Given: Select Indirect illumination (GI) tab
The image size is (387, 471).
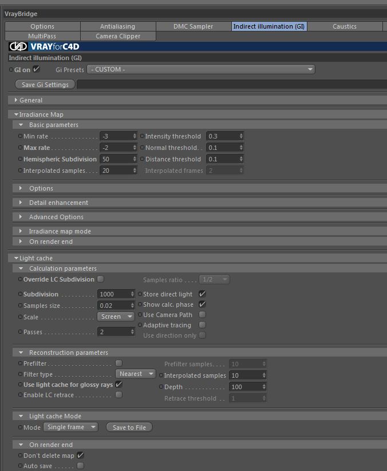Looking at the screenshot, I should point(269,26).
